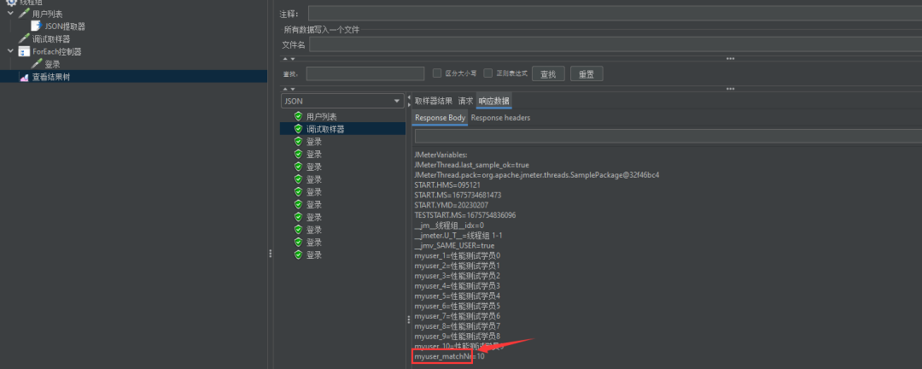Select the 响应数据 tab
This screenshot has width=922, height=369.
coord(494,101)
